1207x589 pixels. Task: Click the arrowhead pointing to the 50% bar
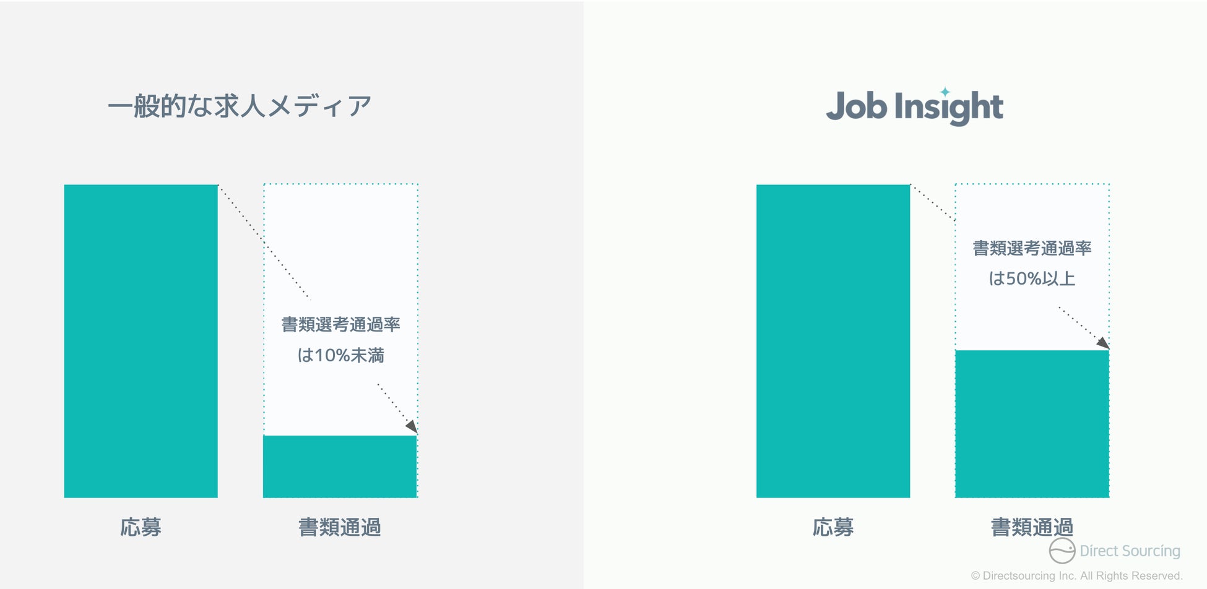tap(1102, 342)
